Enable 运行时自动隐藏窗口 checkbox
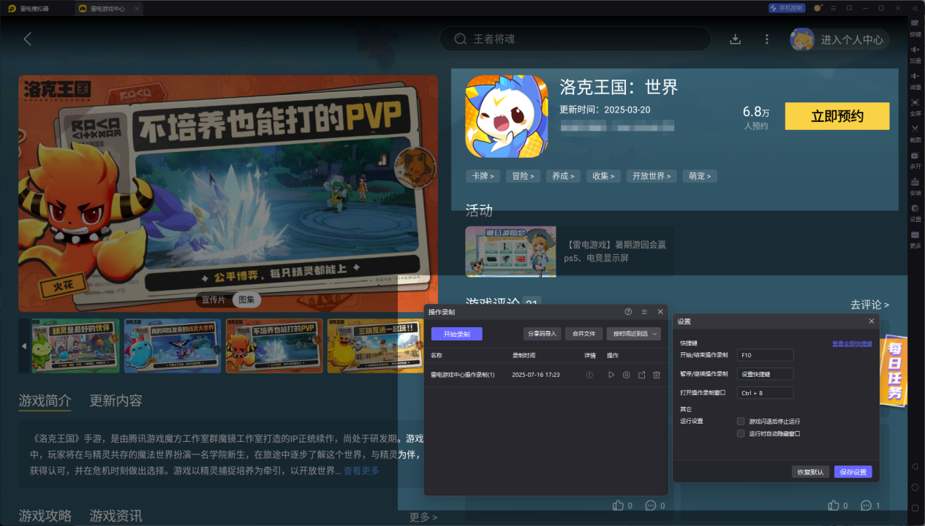The height and width of the screenshot is (526, 925). point(741,433)
